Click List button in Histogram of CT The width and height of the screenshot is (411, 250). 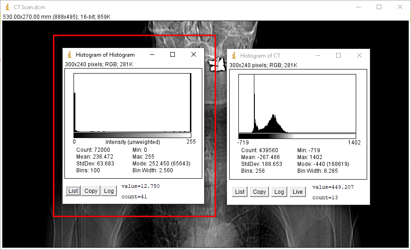[240, 192]
